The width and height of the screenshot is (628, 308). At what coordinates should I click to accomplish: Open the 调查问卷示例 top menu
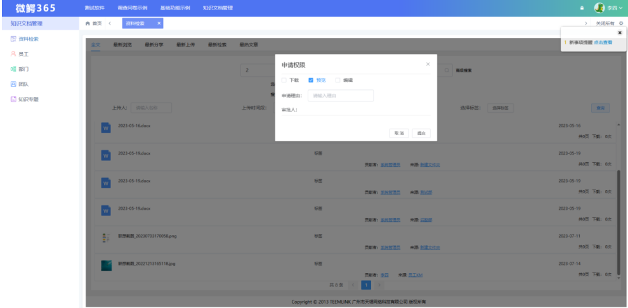pos(132,8)
